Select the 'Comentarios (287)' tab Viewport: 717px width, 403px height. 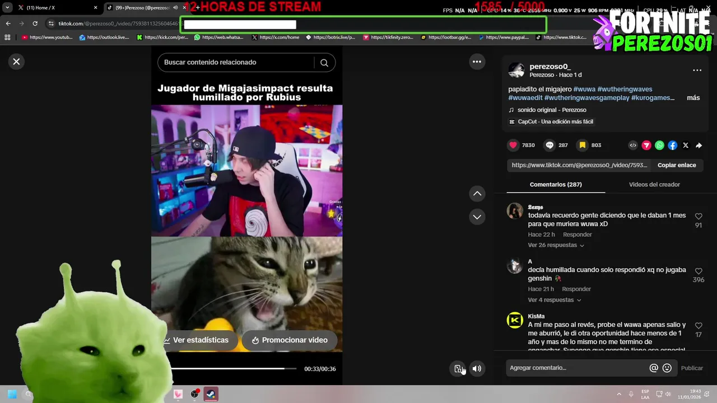(x=556, y=184)
